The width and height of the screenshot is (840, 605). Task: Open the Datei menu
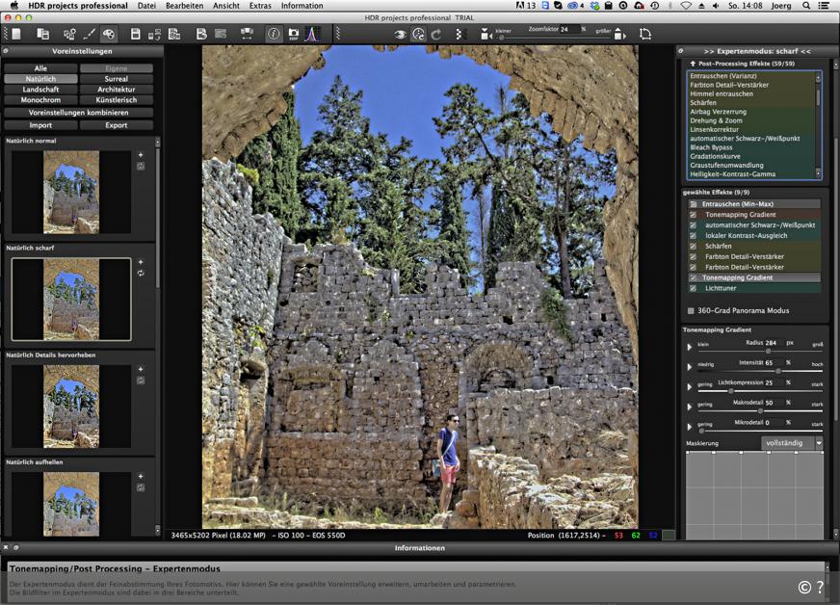click(146, 6)
